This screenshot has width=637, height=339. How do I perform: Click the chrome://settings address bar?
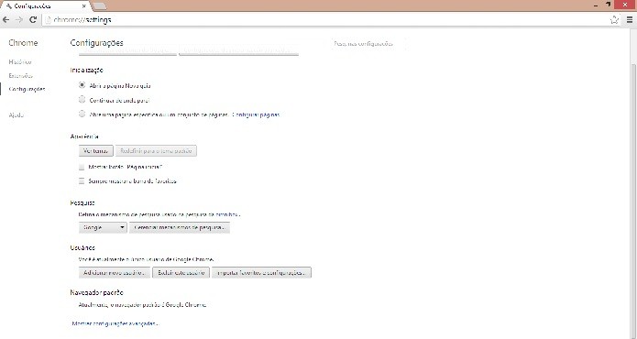(x=325, y=19)
